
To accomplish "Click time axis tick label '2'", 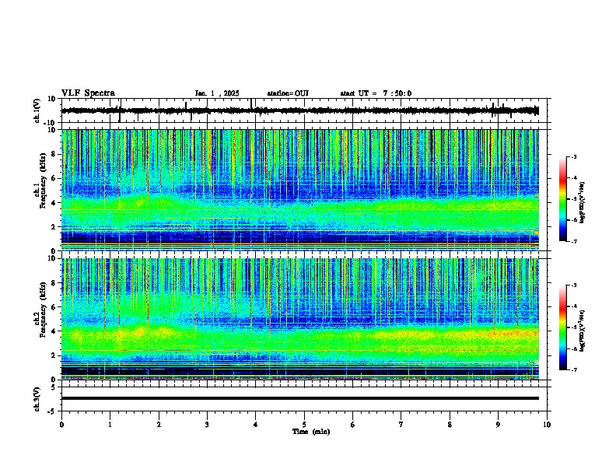I will [159, 425].
